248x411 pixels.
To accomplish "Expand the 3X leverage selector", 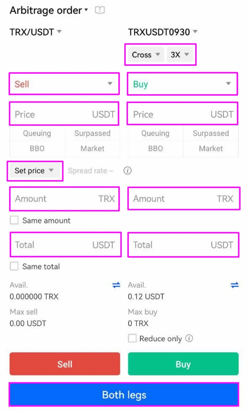I will click(180, 55).
